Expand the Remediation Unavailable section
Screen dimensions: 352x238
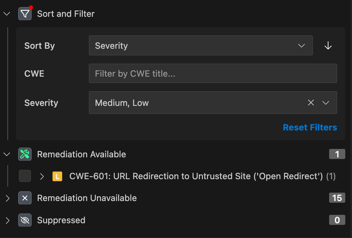click(7, 198)
